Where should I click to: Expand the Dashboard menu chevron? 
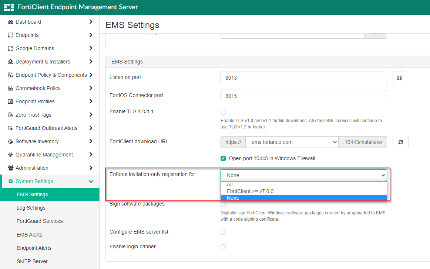pyautogui.click(x=91, y=22)
